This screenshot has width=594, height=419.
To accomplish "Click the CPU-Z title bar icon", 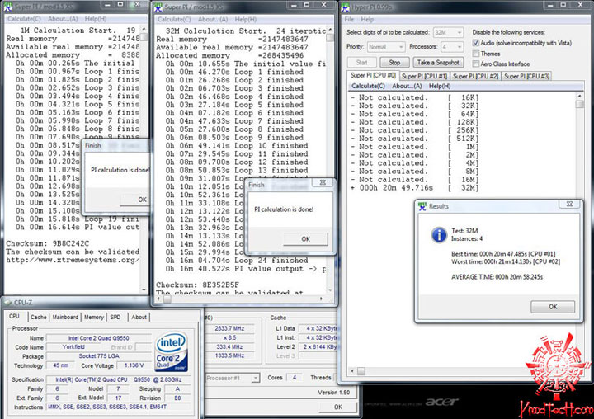I will (8, 303).
